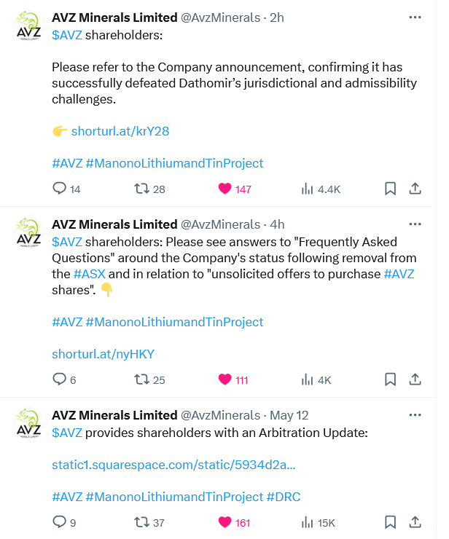The height and width of the screenshot is (539, 449).
Task: Share the Arbitration Update tweet
Action: click(x=415, y=522)
